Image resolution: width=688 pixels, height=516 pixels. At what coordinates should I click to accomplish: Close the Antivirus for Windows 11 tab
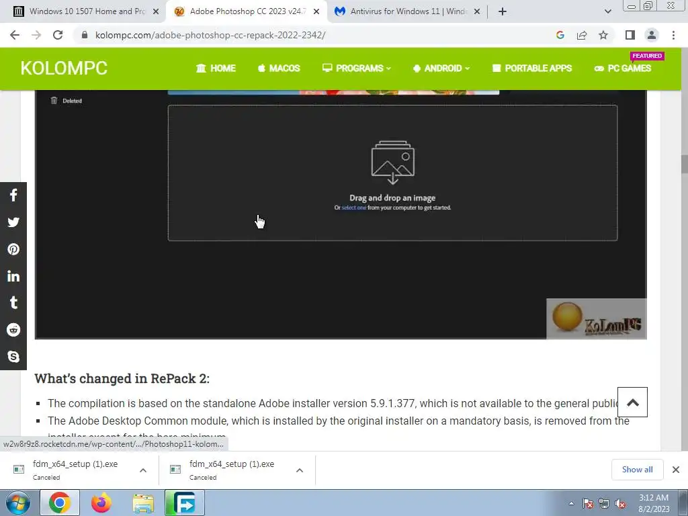point(477,11)
